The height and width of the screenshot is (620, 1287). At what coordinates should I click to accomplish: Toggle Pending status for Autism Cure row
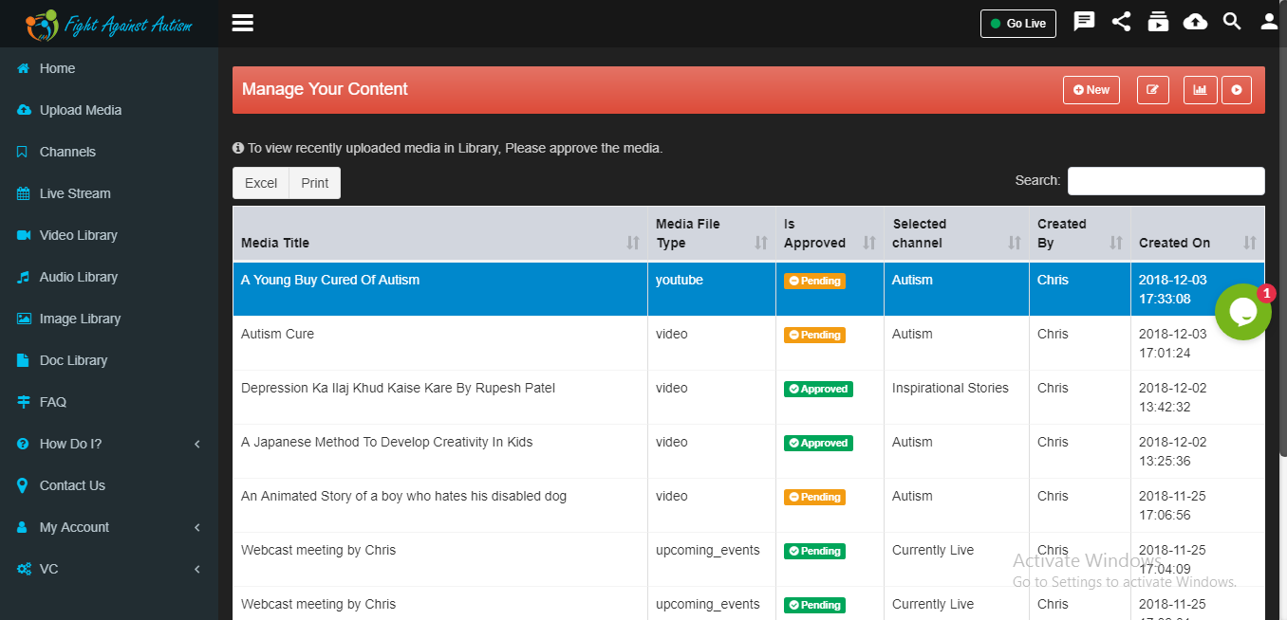coord(814,335)
